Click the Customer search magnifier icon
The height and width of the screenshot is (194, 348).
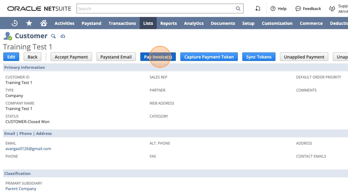click(x=53, y=36)
